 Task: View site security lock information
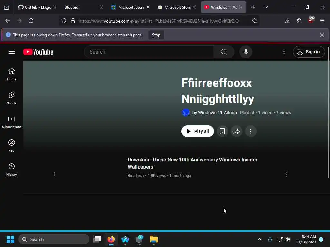(73, 21)
